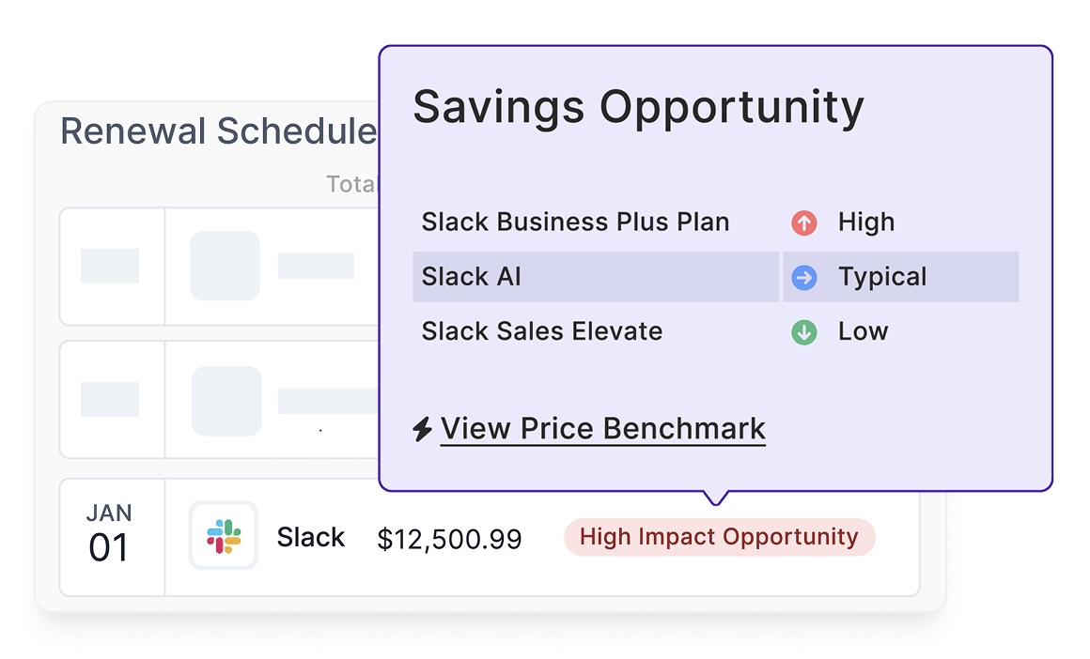Click the Slack app name text

coord(311,537)
